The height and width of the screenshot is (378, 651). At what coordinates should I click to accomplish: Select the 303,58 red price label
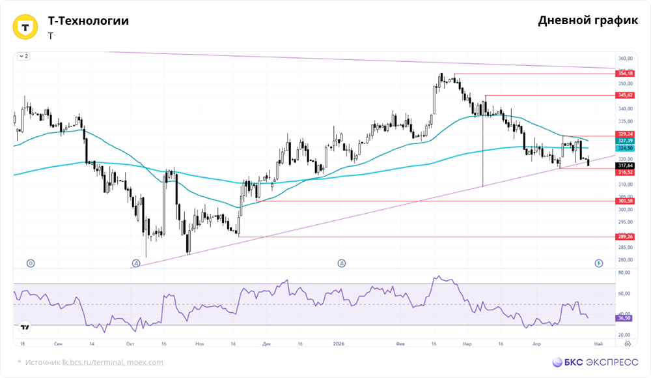coord(625,201)
